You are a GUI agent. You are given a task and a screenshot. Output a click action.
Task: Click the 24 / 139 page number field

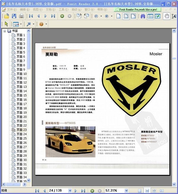[x=58, y=191]
